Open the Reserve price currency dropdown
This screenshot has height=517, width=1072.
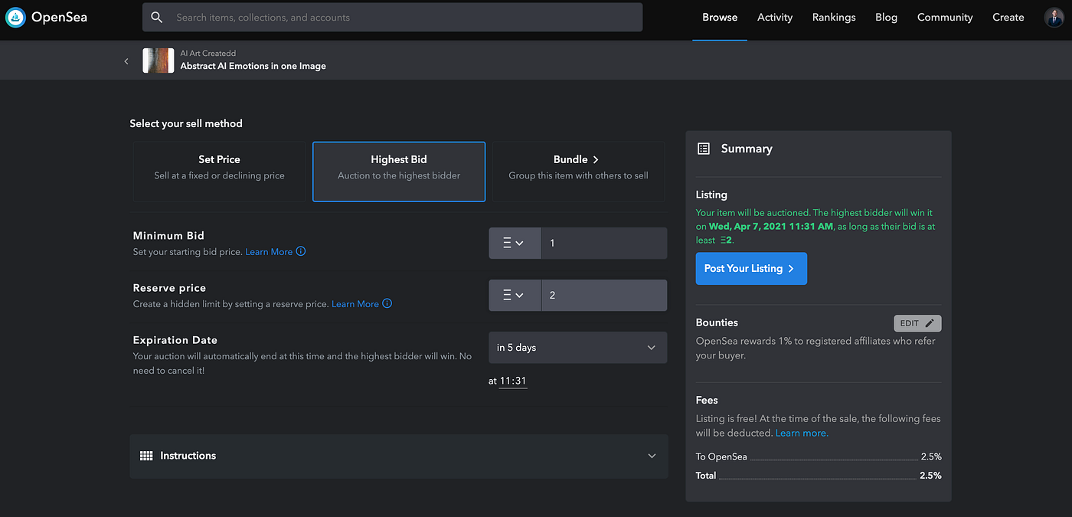point(515,295)
